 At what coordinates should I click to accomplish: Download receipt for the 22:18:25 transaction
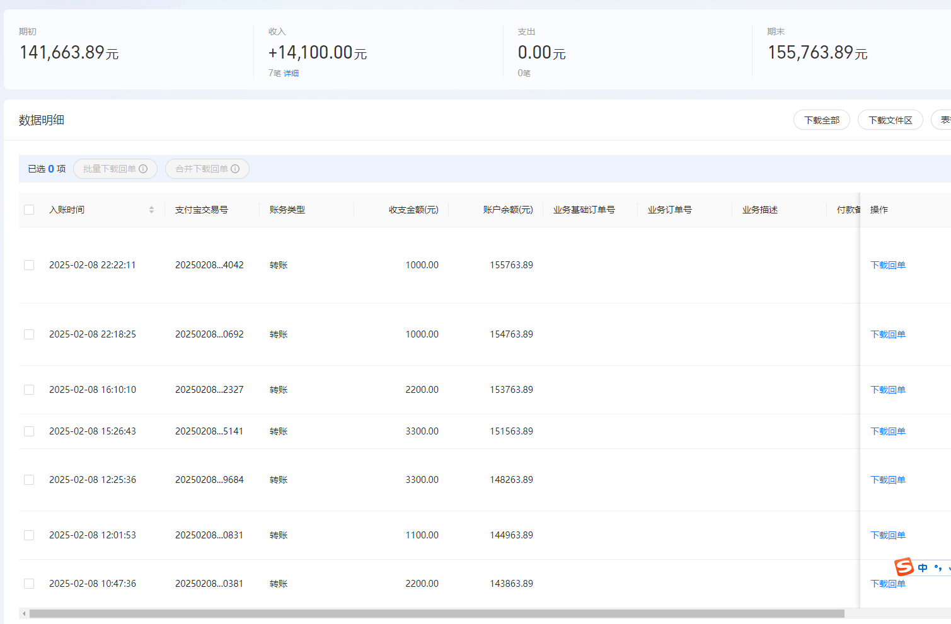pos(887,334)
